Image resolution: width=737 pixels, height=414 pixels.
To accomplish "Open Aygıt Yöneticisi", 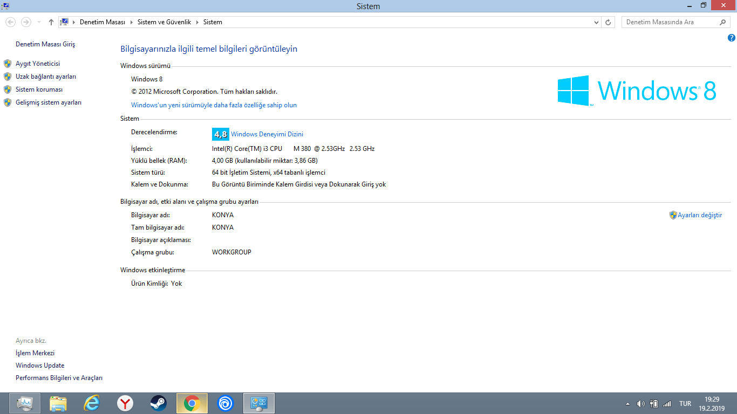I will click(38, 64).
